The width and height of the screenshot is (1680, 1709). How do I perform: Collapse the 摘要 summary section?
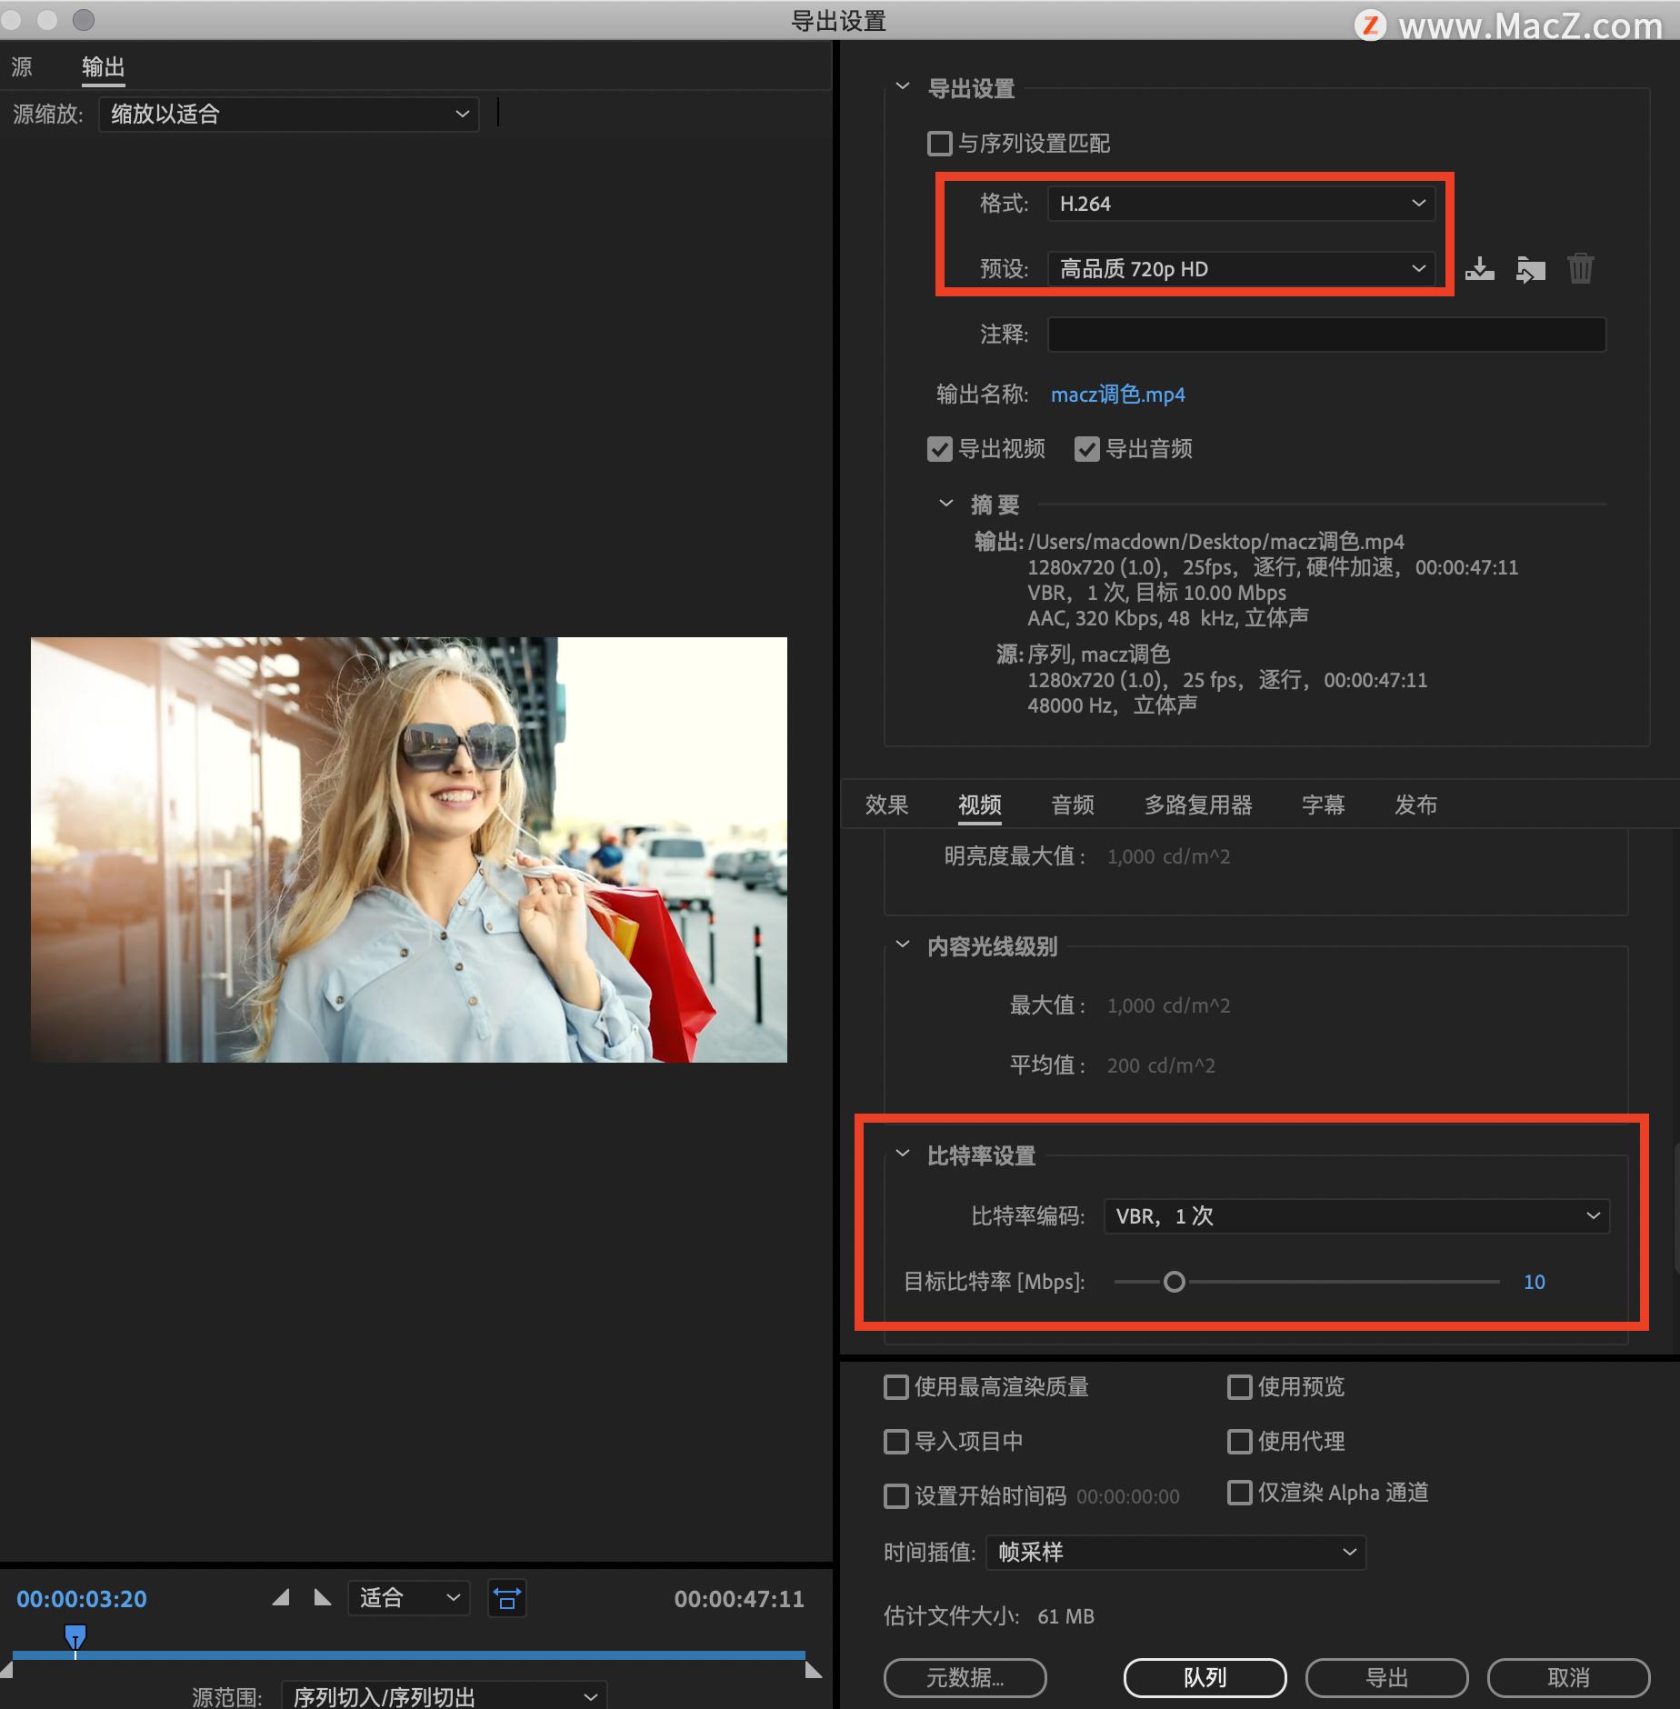click(x=945, y=504)
